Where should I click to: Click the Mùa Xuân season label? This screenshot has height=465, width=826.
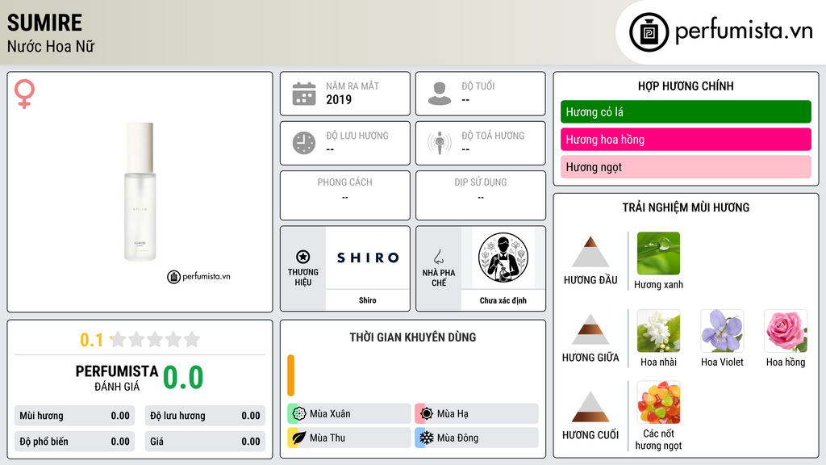tap(330, 414)
